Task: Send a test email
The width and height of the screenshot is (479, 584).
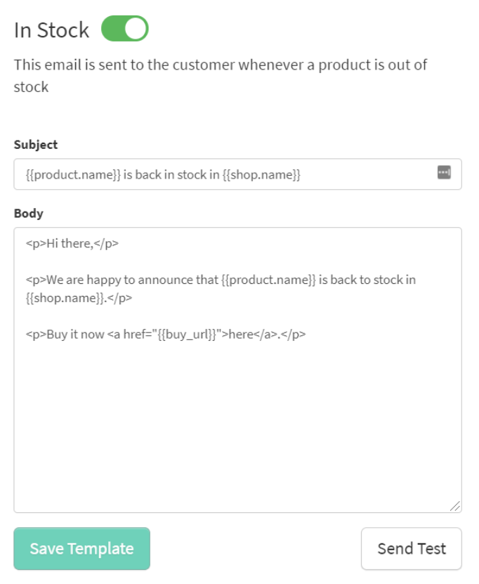Action: point(412,549)
